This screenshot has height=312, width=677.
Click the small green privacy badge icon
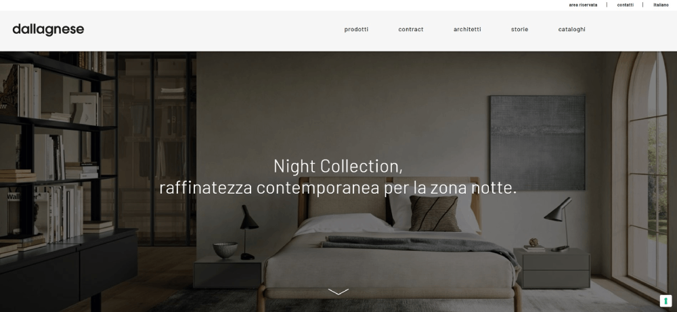[x=665, y=300]
